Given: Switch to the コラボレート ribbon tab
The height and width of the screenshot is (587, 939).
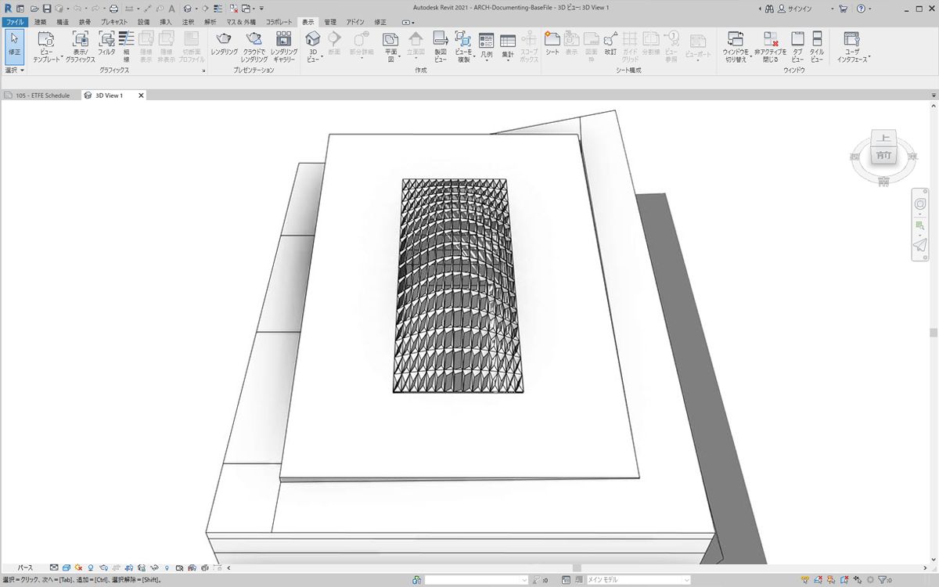Looking at the screenshot, I should (279, 22).
